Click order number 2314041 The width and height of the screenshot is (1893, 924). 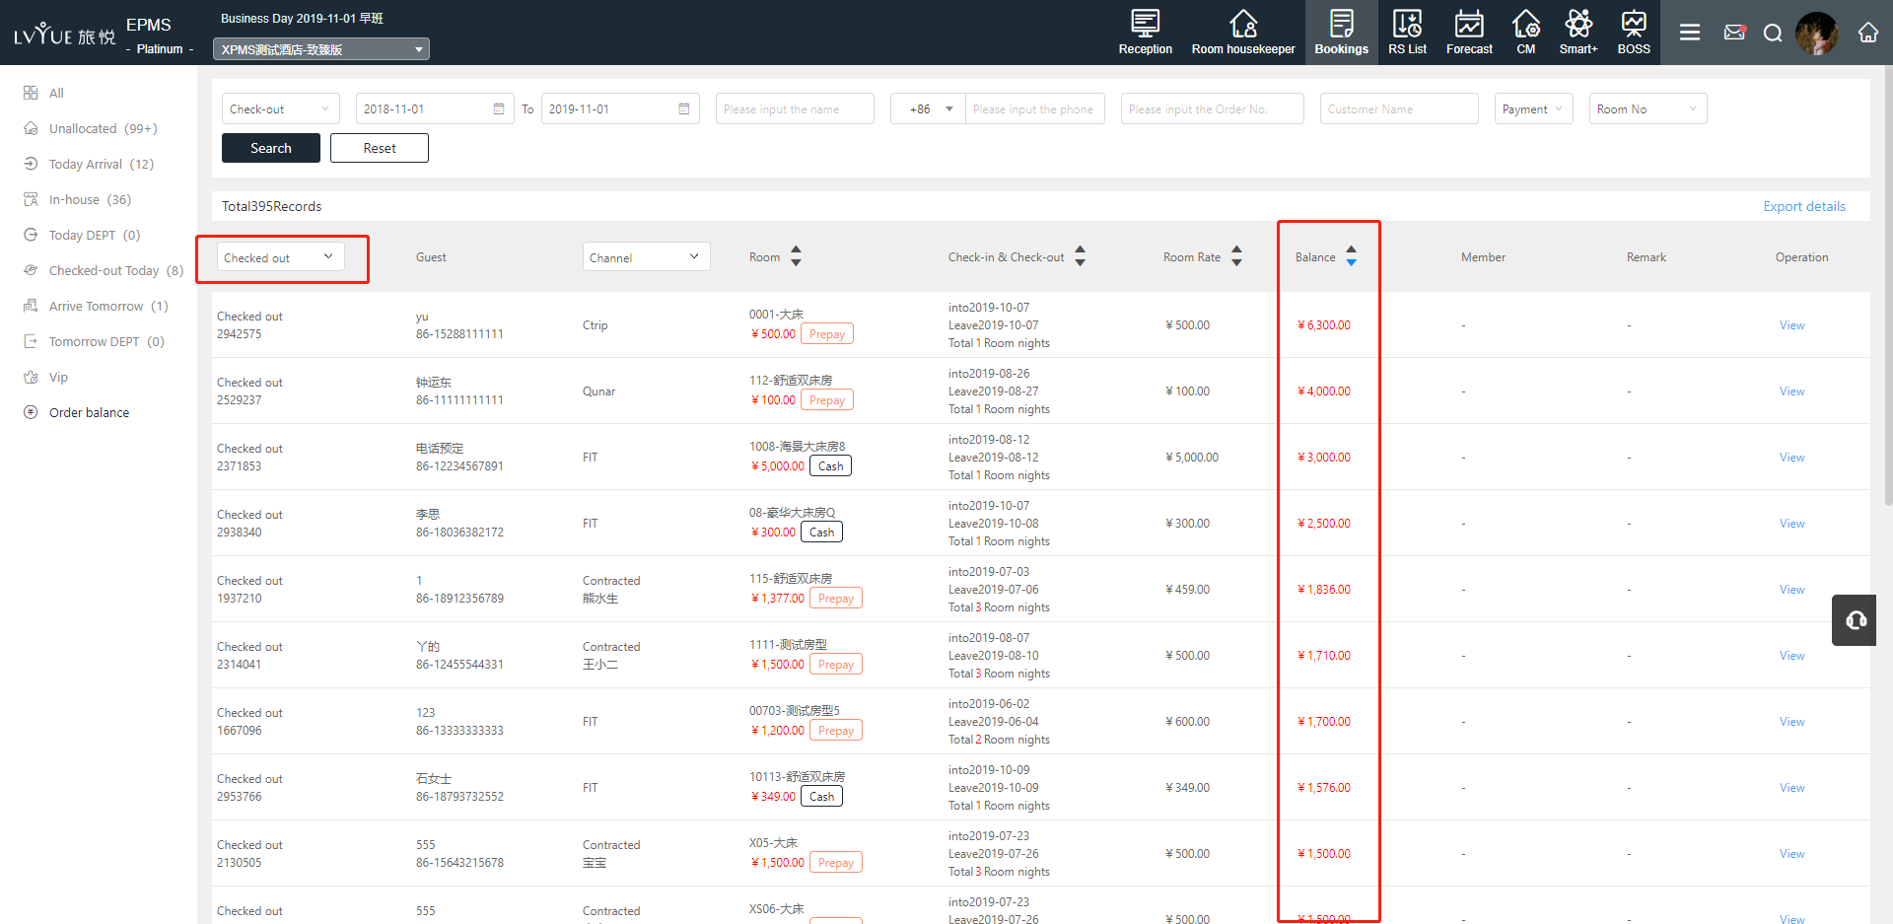pos(239,665)
